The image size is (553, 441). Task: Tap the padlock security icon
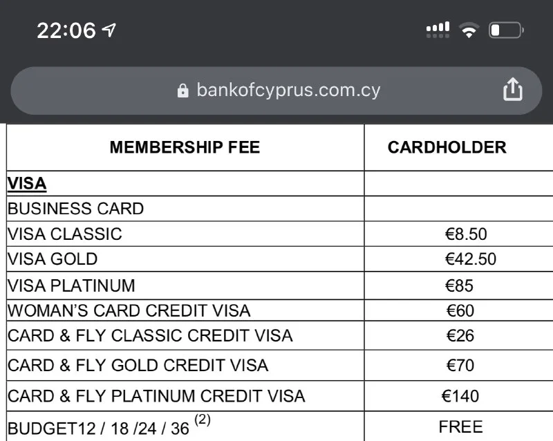183,91
